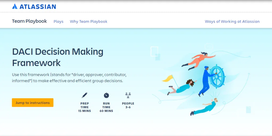The image size is (272, 136).
Task: Click the pencil prep time icon
Action: 84,95
